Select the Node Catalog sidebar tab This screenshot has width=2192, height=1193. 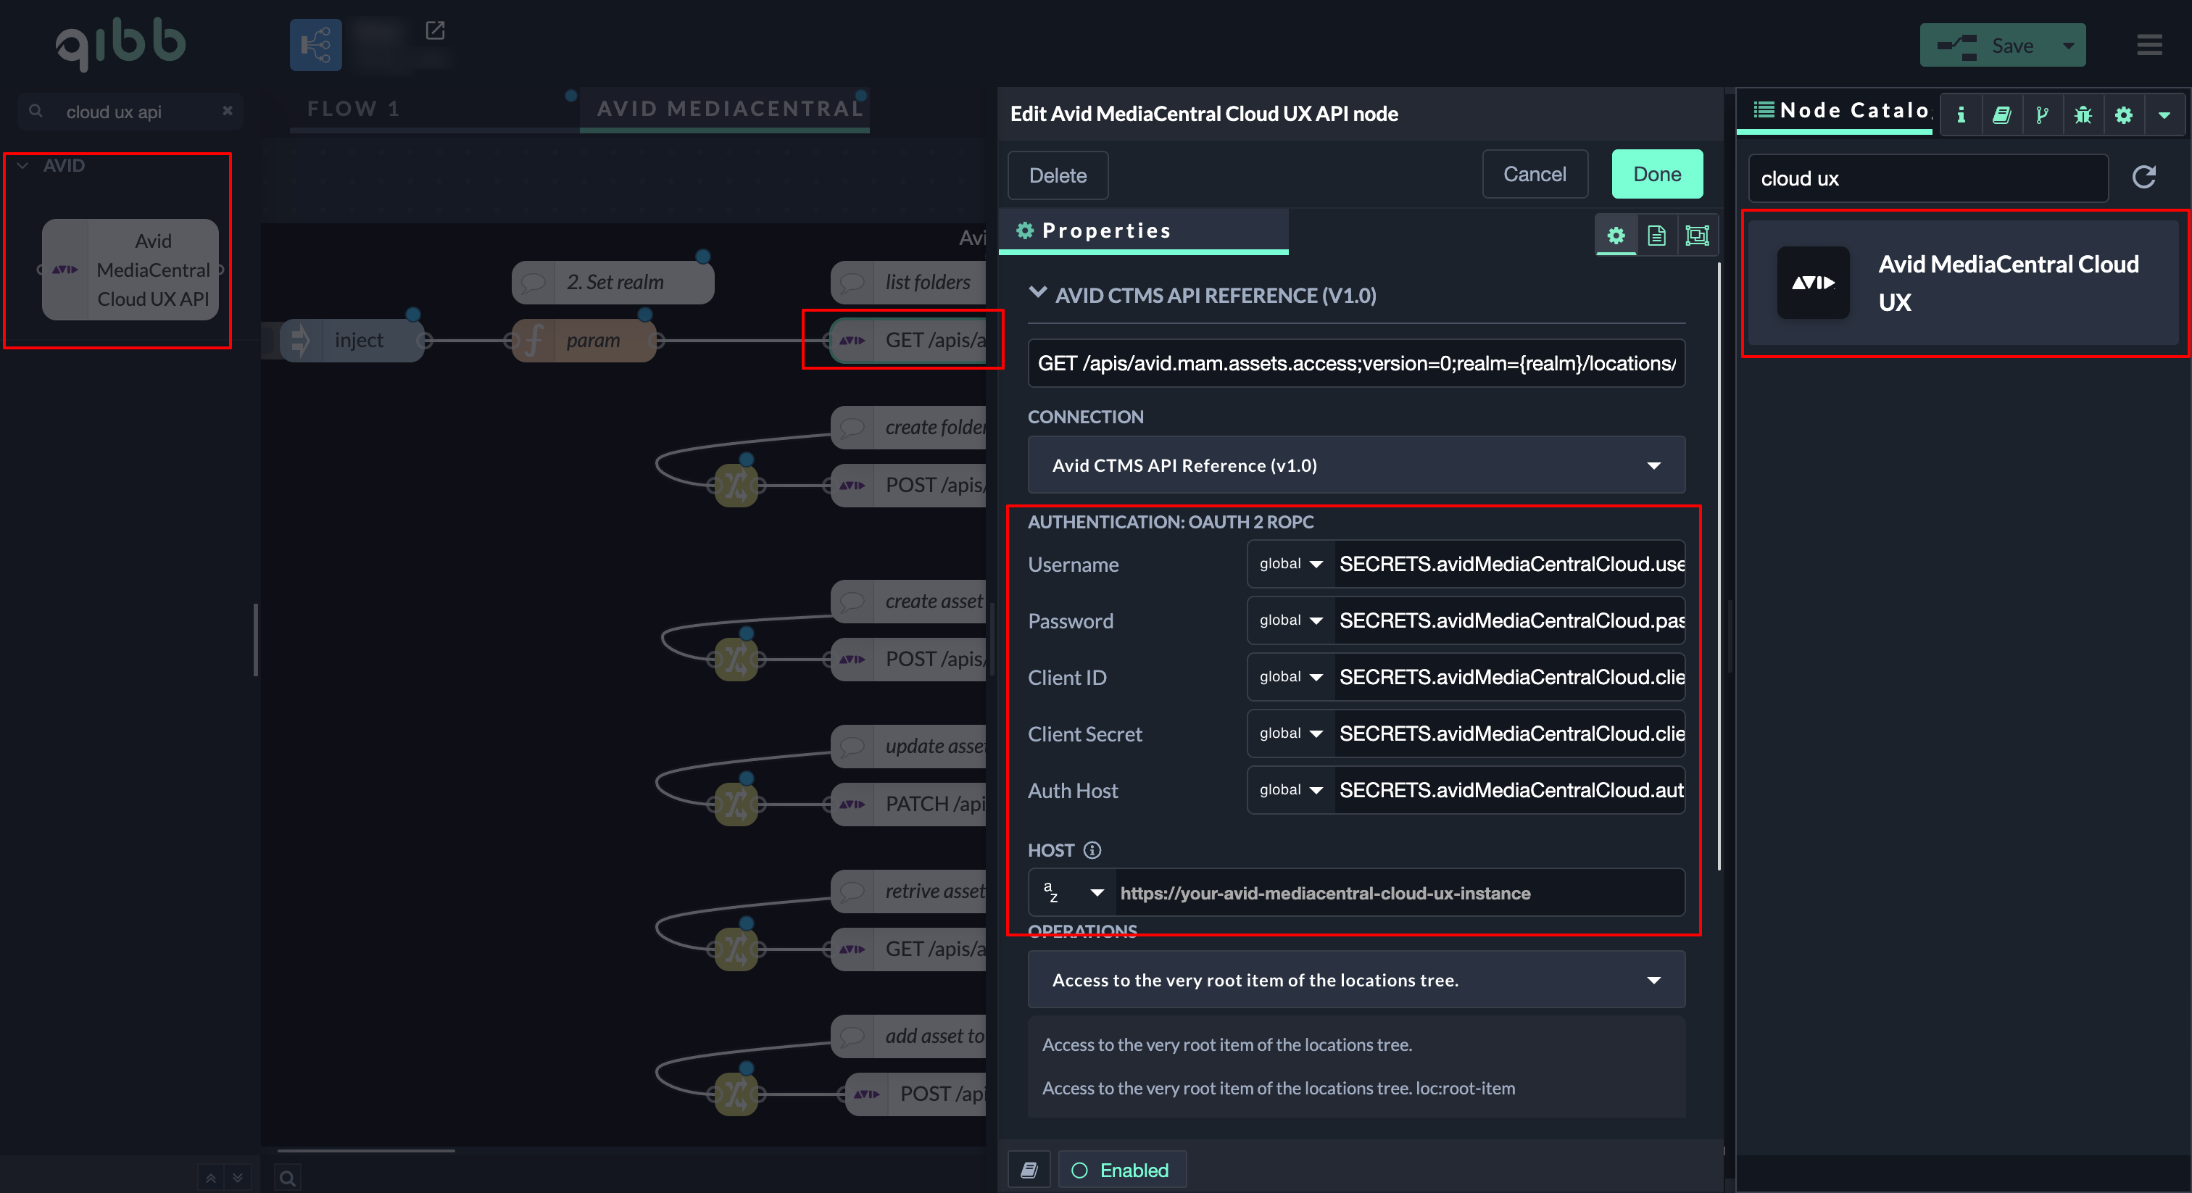(x=1841, y=111)
